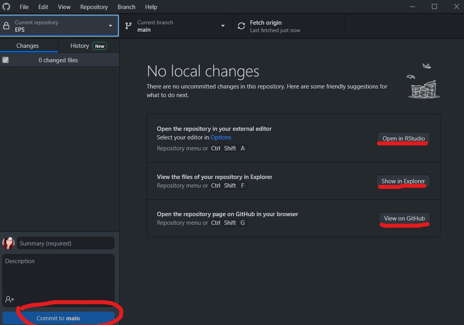
Task: Open the View menu
Action: point(64,7)
